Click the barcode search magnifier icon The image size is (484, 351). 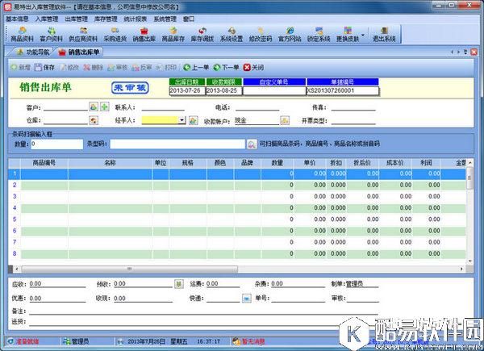pyautogui.click(x=252, y=144)
